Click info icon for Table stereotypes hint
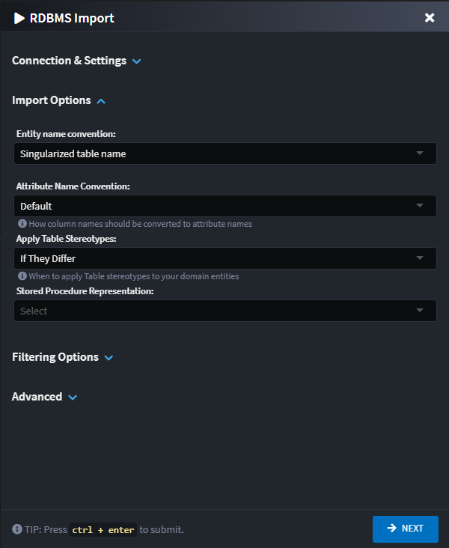The width and height of the screenshot is (449, 548). (22, 276)
